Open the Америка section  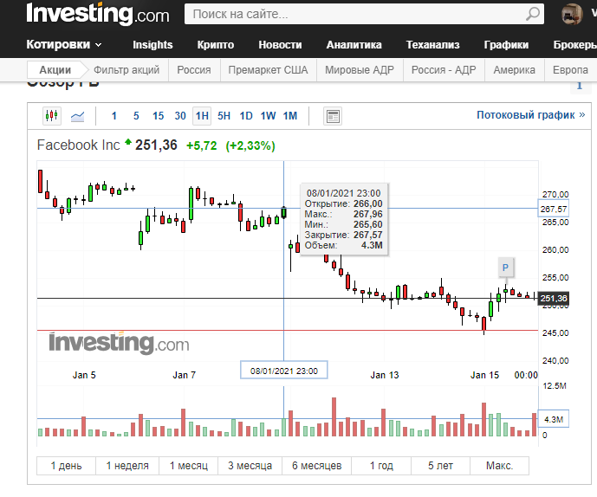514,70
